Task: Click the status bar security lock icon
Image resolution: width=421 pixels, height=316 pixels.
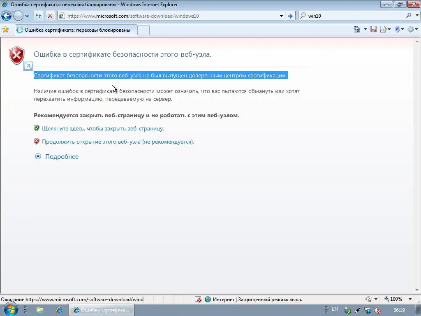Action: (x=368, y=299)
